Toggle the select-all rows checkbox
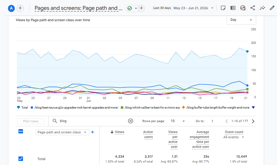277x165 pixels. [21, 131]
